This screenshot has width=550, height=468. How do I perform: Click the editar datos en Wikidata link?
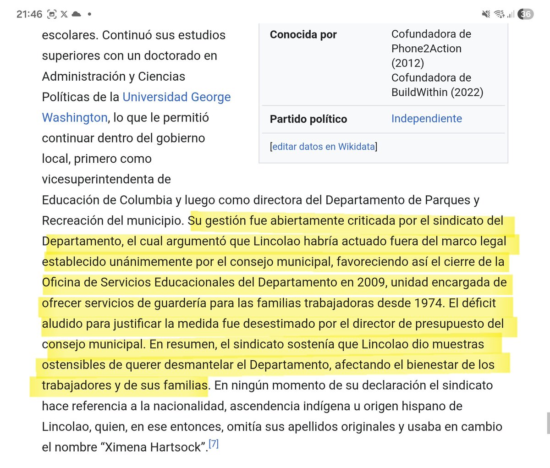pos(323,146)
